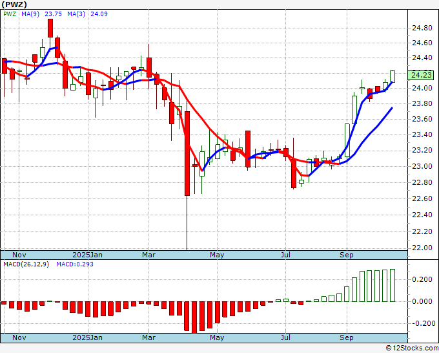Click the 23.40 price axis label
Viewport: 439px width, 353px height.
coord(422,135)
